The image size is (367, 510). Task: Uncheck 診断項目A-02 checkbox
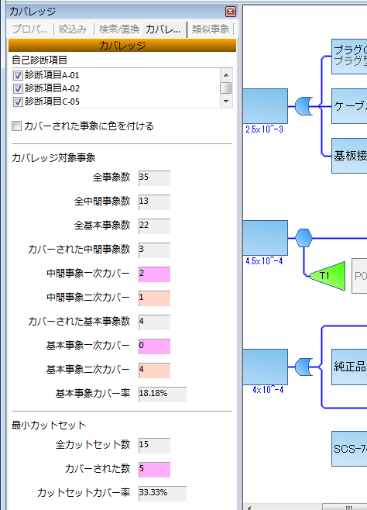coord(18,88)
